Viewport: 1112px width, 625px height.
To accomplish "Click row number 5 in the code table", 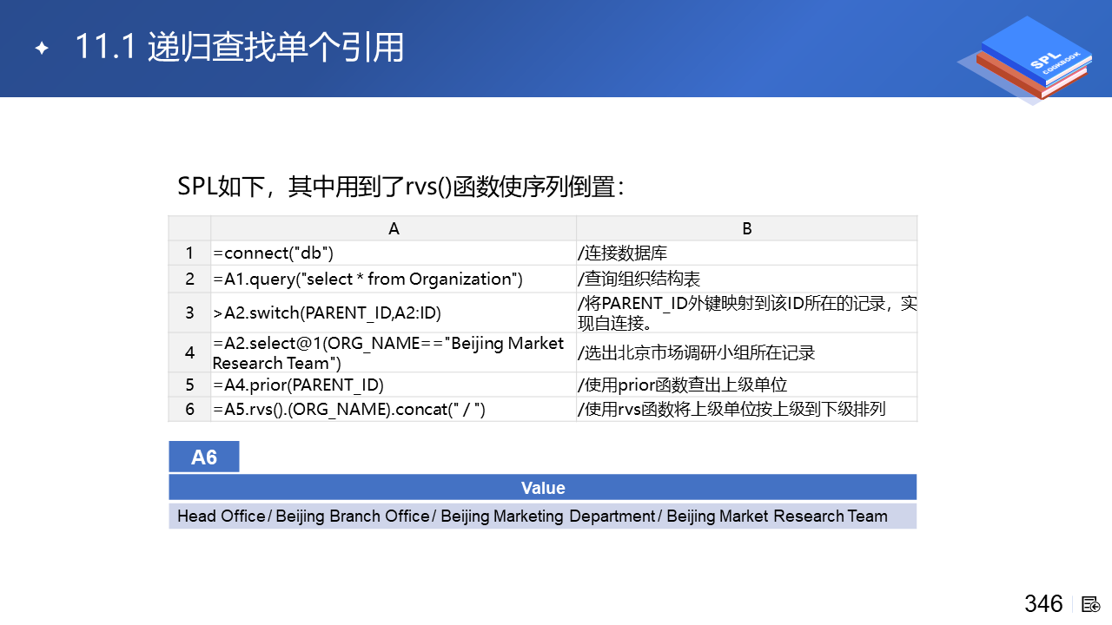I will (x=189, y=385).
